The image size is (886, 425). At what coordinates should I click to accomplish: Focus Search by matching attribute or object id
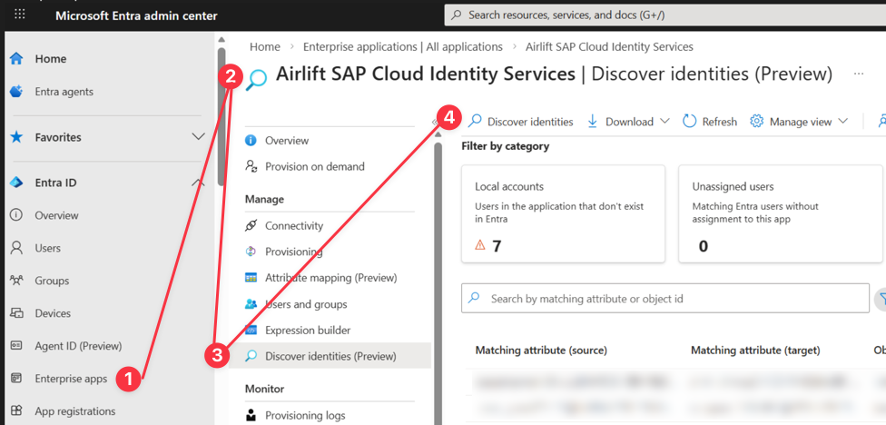tap(665, 299)
